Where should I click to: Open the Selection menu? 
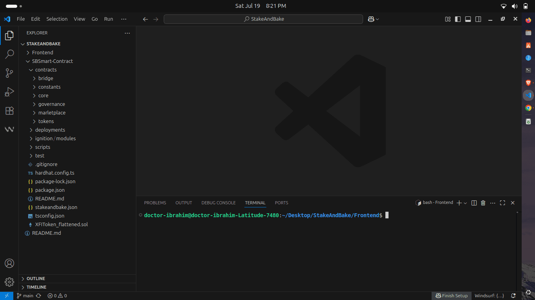57,19
